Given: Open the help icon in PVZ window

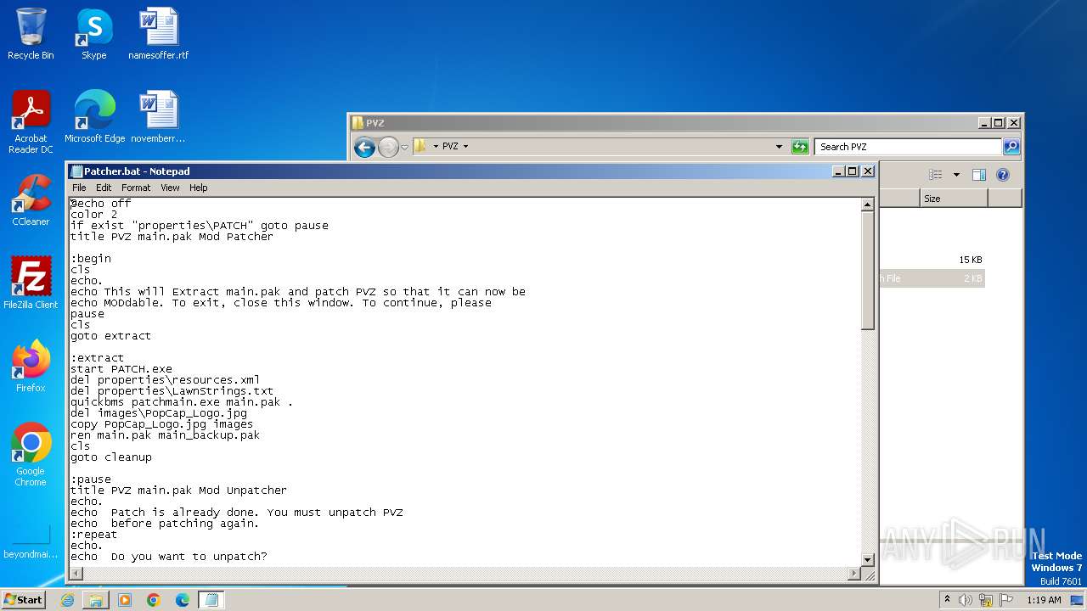Looking at the screenshot, I should tap(1003, 175).
